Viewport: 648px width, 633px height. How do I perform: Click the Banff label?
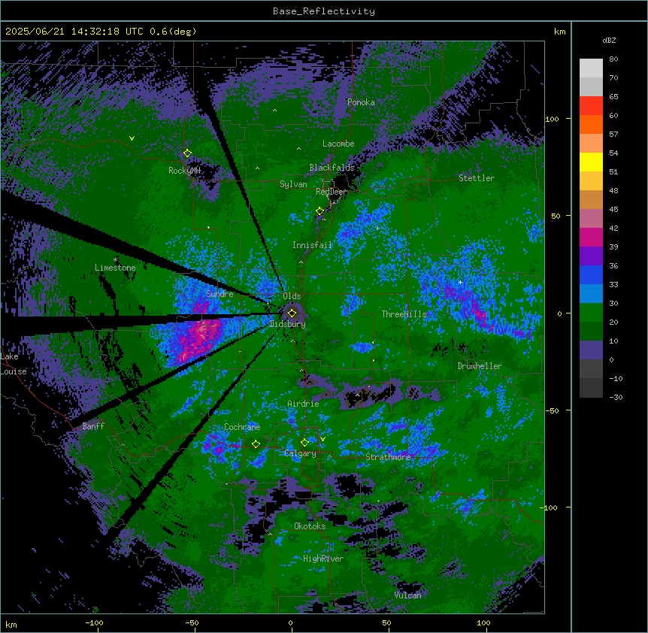pyautogui.click(x=93, y=426)
